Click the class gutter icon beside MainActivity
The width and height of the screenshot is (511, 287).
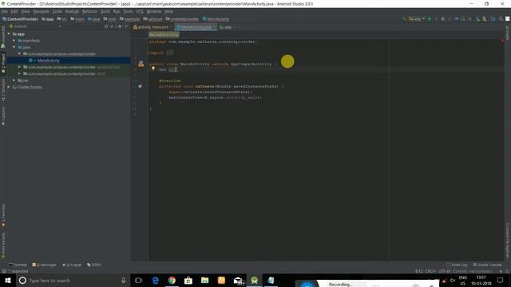pos(141,64)
